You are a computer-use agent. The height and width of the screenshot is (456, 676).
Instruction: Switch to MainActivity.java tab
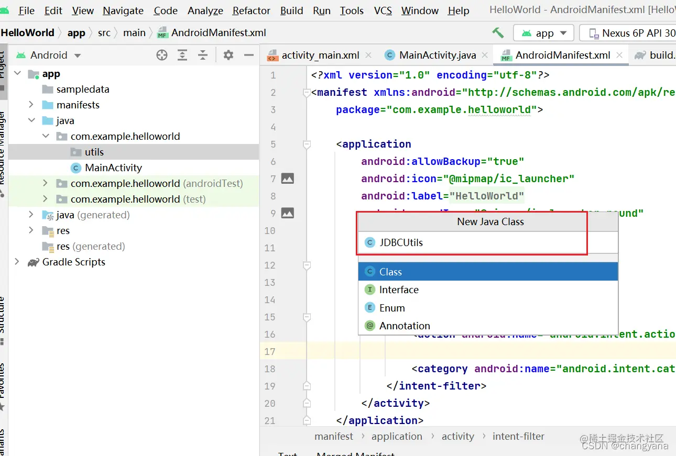[437, 55]
